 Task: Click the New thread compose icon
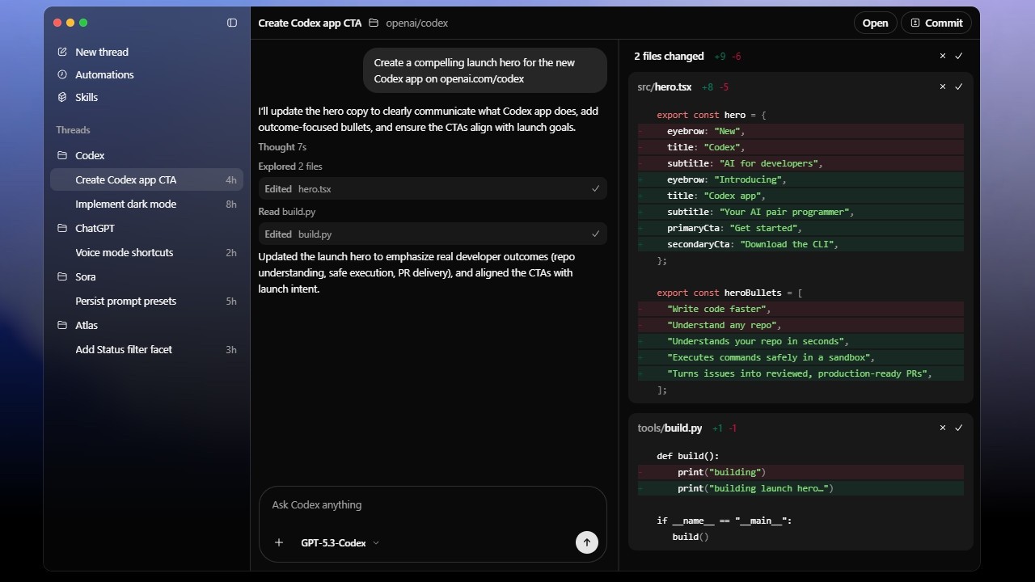tap(62, 52)
